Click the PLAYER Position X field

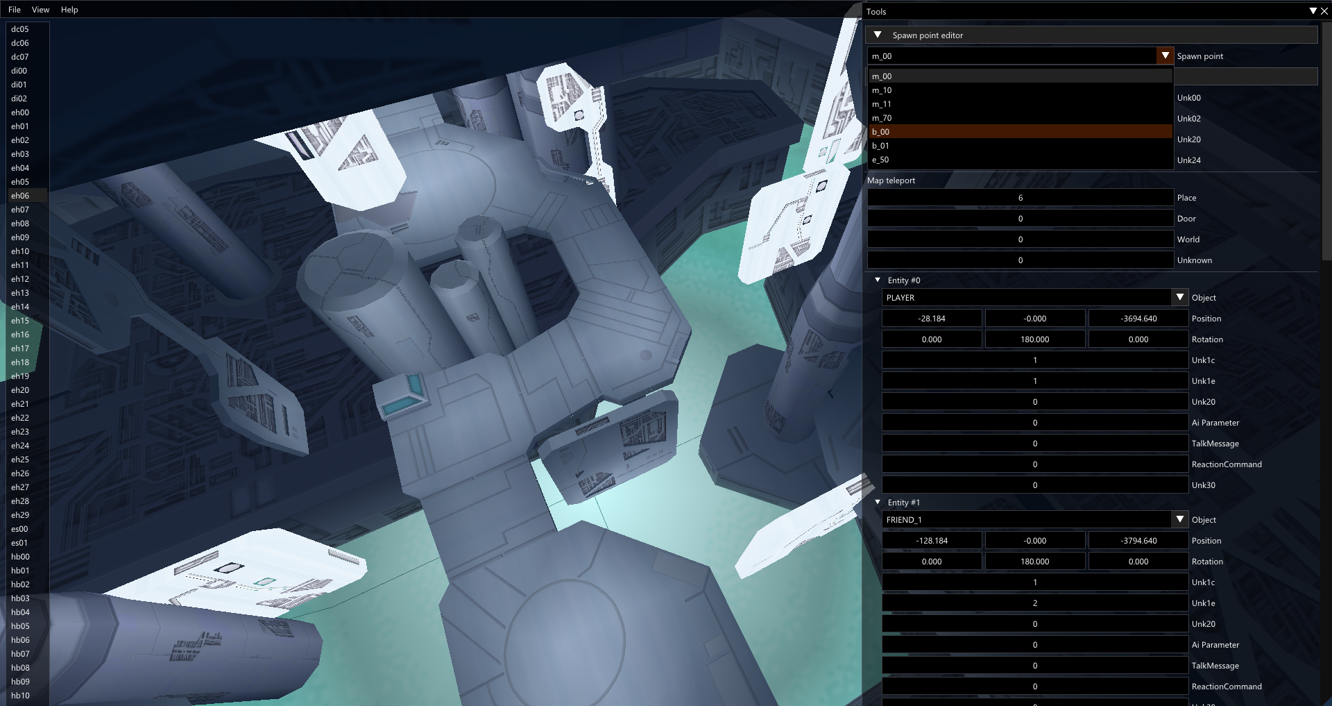tap(932, 318)
